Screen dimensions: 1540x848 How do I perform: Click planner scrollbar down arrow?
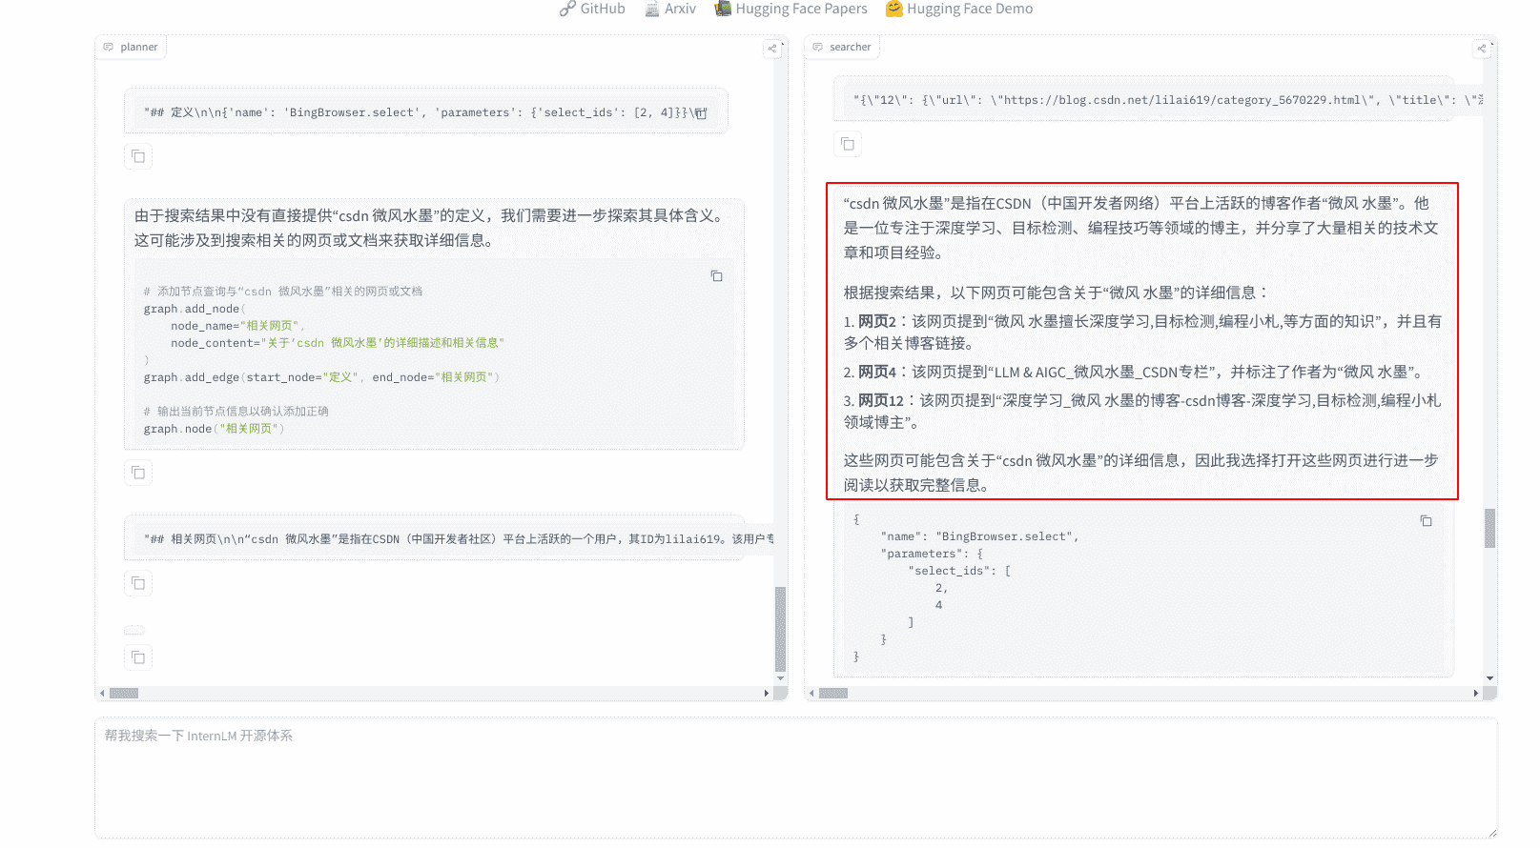point(780,678)
